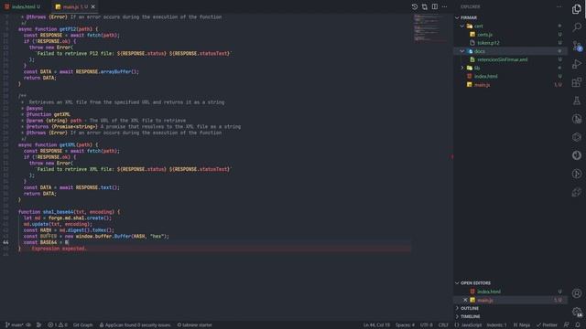Change the UTF-8 file encoding

[x=427, y=325]
